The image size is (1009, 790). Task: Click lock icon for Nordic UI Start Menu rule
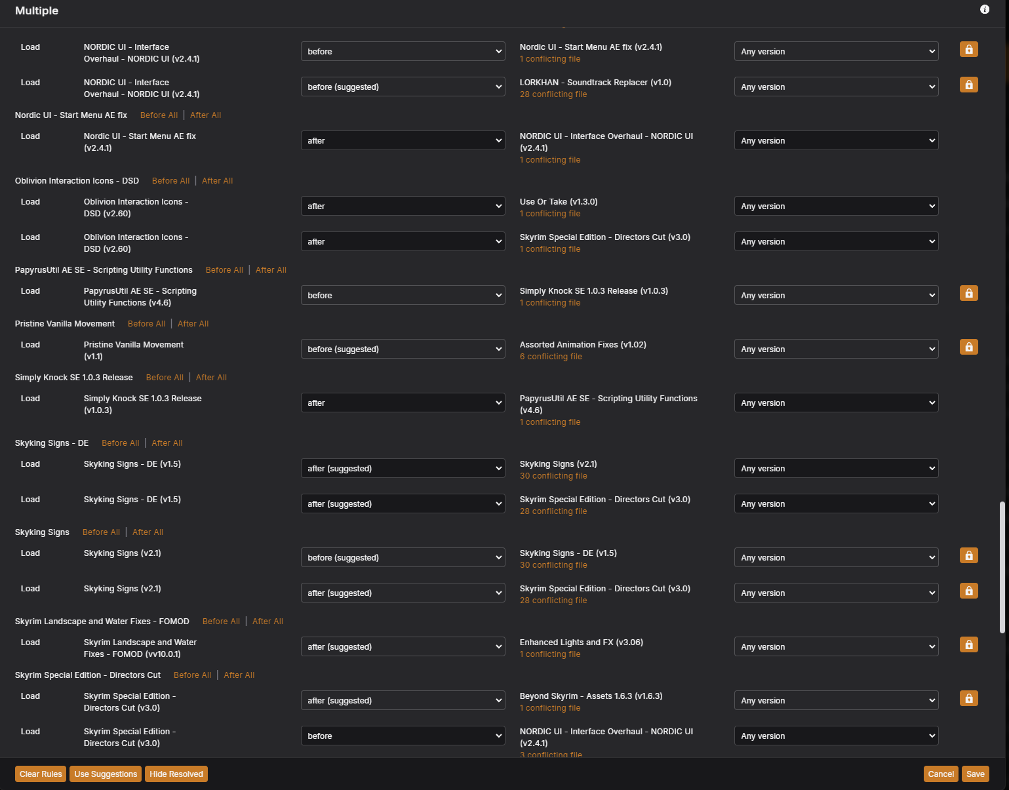(x=968, y=50)
